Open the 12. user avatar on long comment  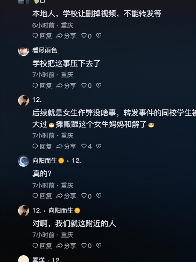[x=24, y=101]
